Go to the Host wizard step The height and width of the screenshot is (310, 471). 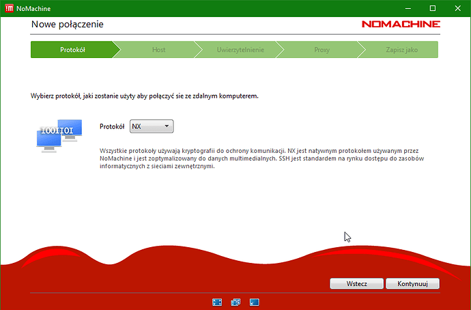point(158,50)
